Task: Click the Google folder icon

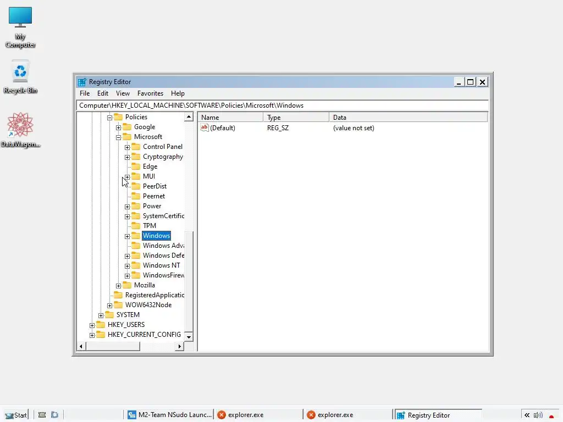Action: (x=127, y=127)
